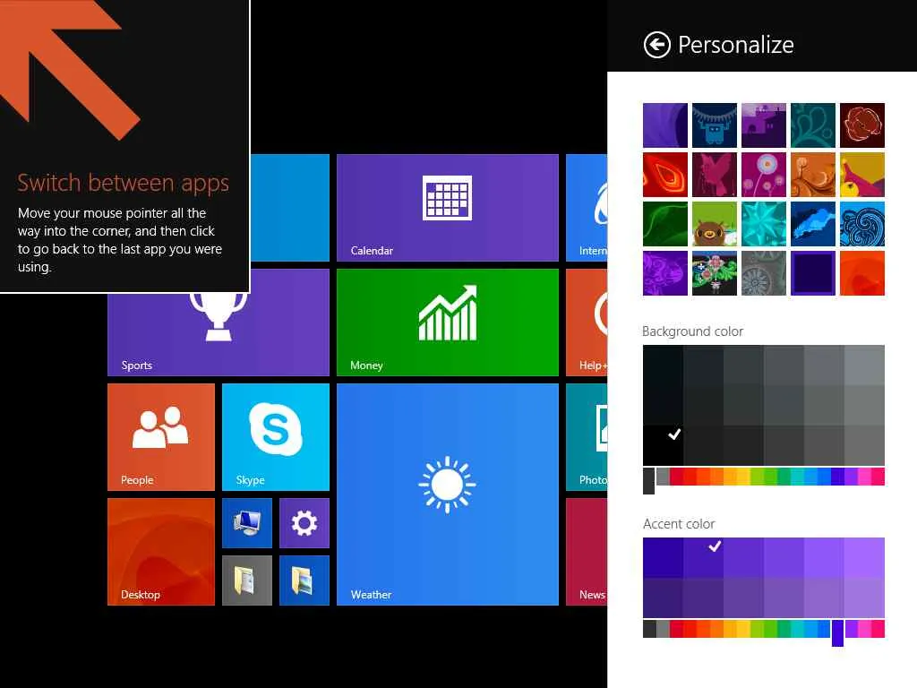Viewport: 917px width, 688px height.
Task: Select the gray gears background pattern
Action: click(764, 273)
